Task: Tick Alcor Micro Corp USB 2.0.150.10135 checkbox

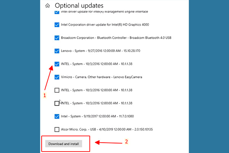Action: [x=57, y=129]
